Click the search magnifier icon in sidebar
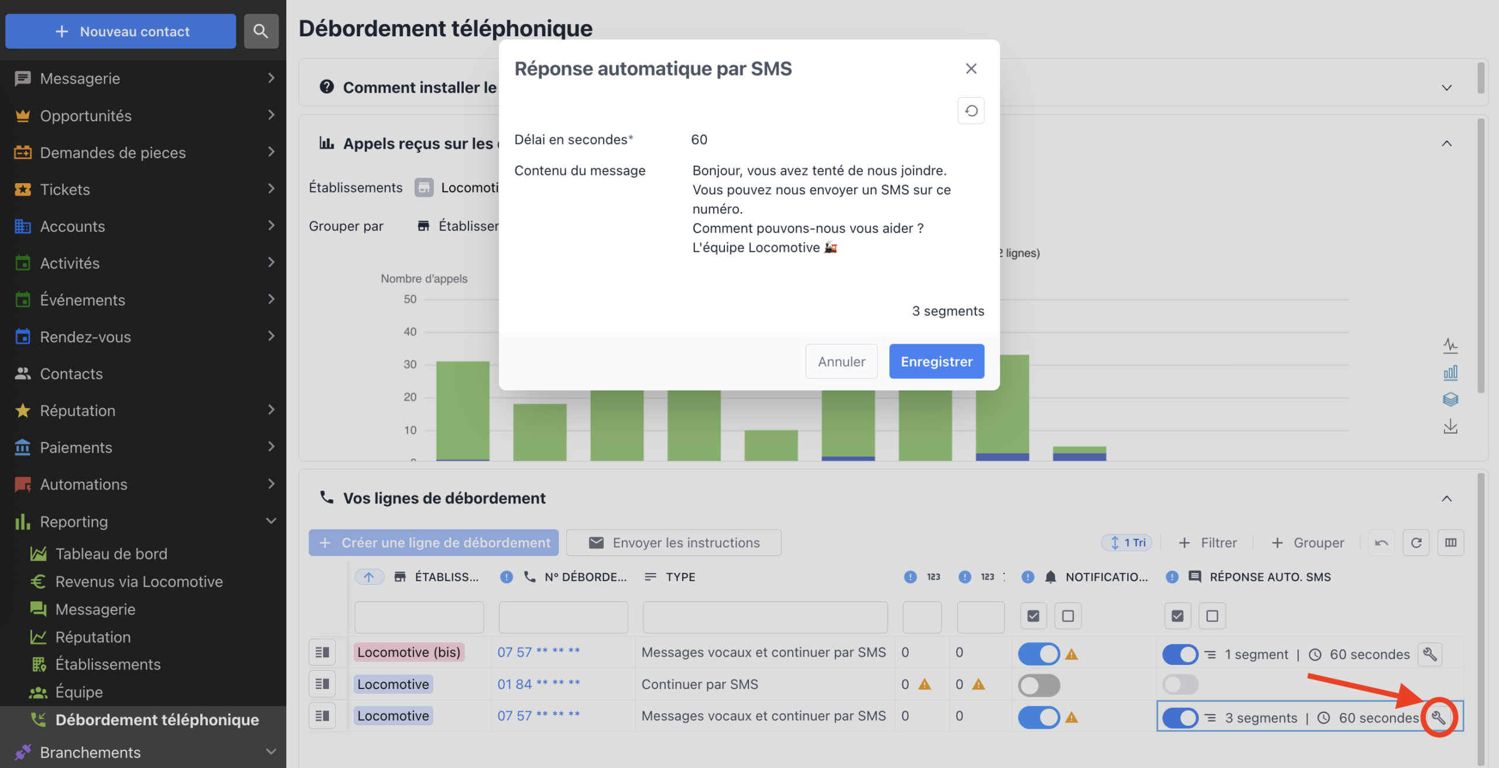 [261, 31]
